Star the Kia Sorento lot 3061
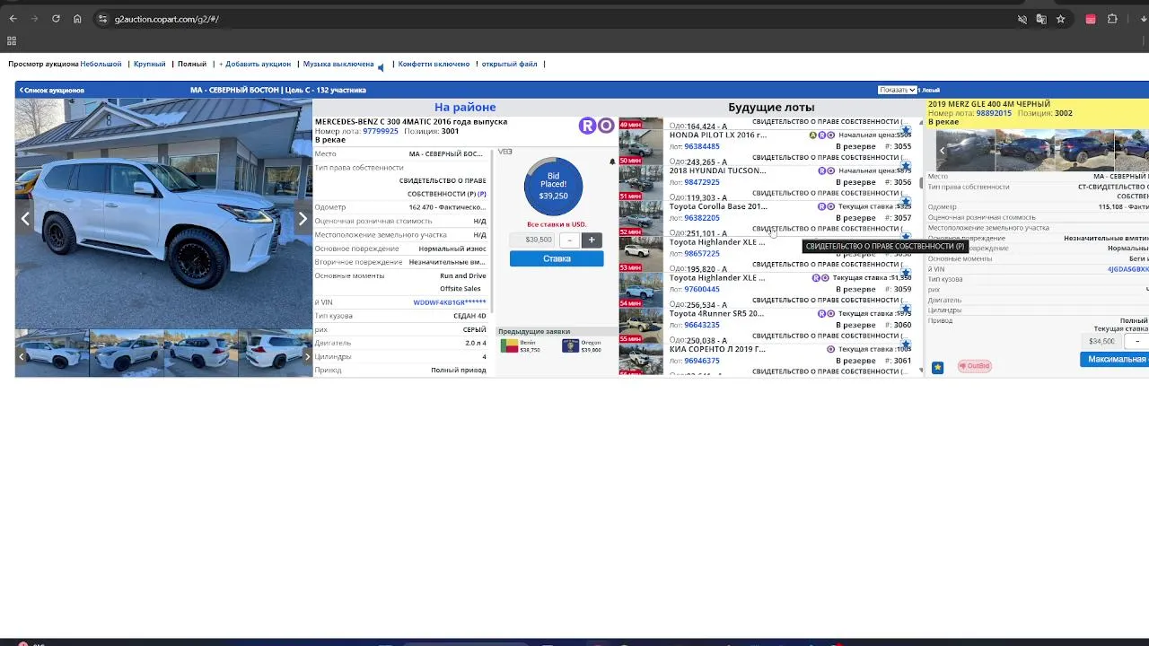Viewport: 1149px width, 646px height. [906, 345]
